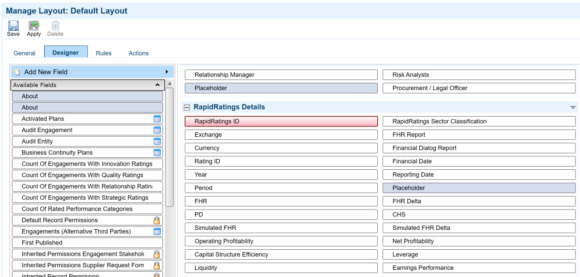Screen dimensions: 580x277
Task: Select the Operating Profitability field
Action: click(281, 241)
